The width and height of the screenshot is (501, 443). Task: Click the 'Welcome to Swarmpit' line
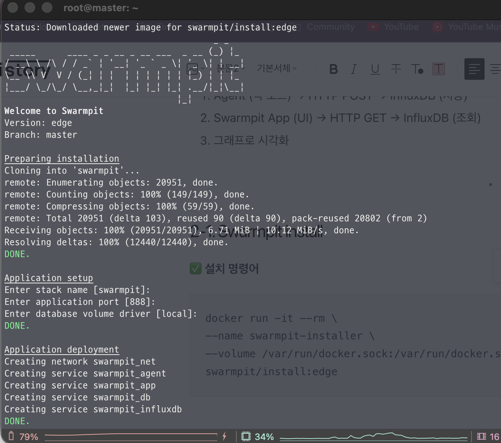pos(54,111)
